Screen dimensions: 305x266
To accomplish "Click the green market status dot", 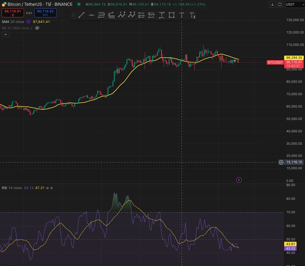I will (x=79, y=4).
